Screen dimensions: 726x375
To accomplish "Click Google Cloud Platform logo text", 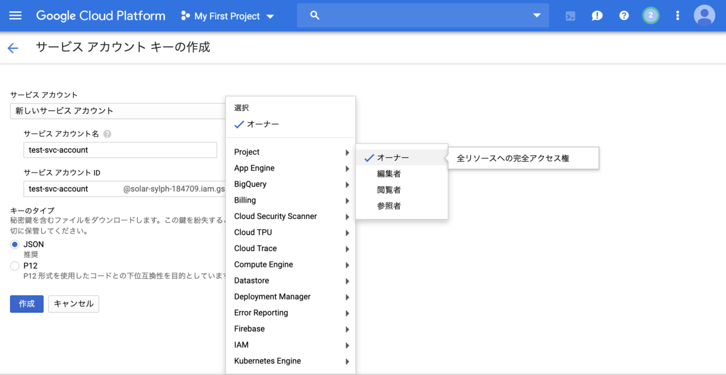I will (100, 16).
